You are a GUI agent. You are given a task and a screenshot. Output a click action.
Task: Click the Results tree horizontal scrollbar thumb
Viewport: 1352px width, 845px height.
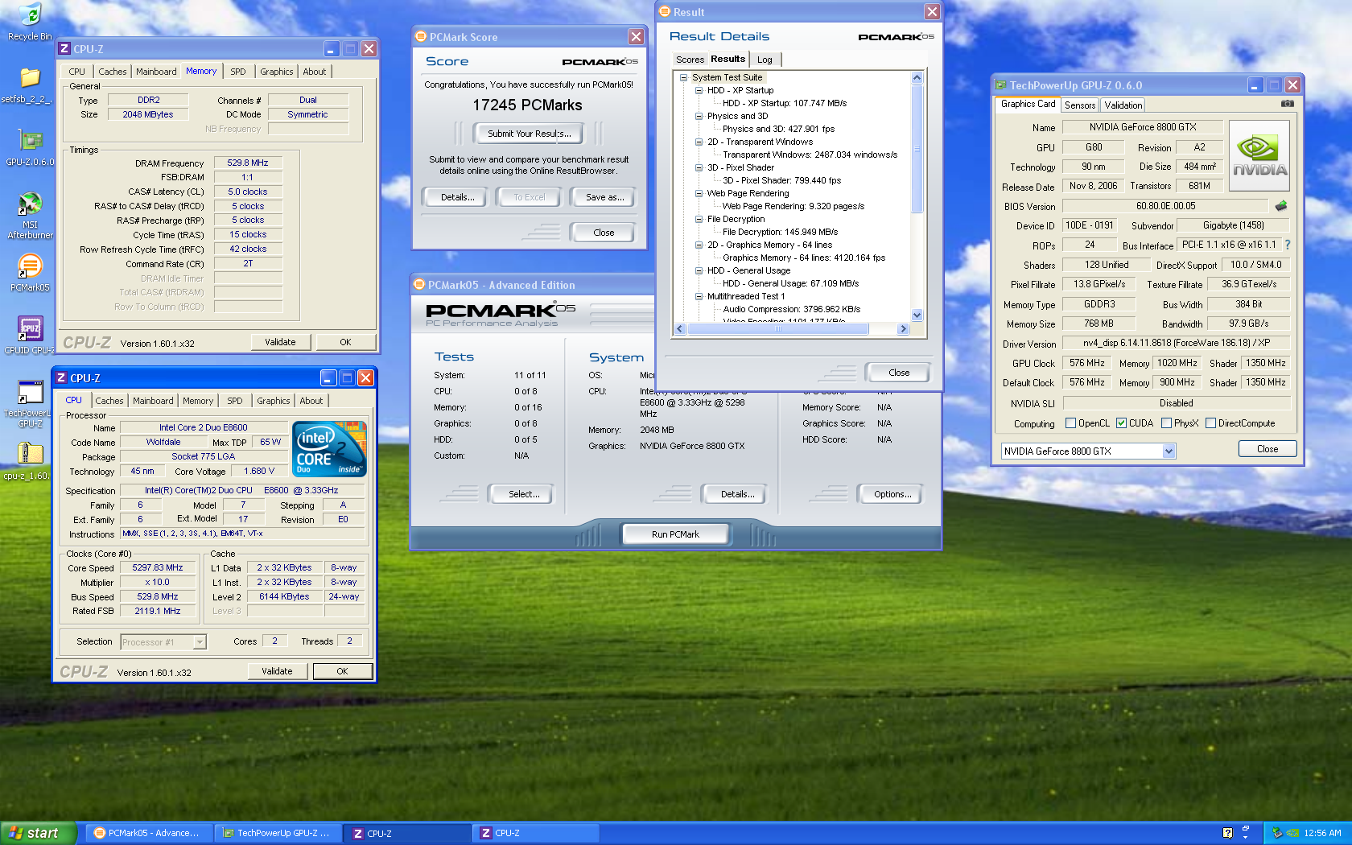[778, 329]
